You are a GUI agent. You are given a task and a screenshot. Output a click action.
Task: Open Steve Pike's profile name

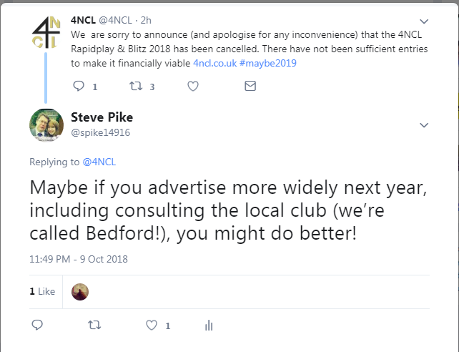pos(102,117)
